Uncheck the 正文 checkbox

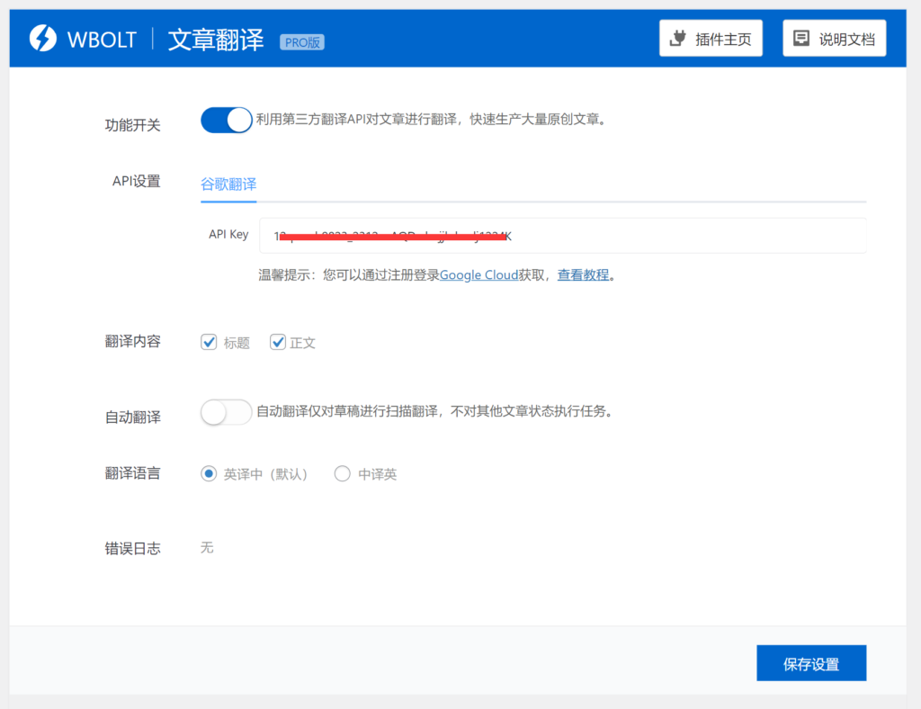pos(278,342)
